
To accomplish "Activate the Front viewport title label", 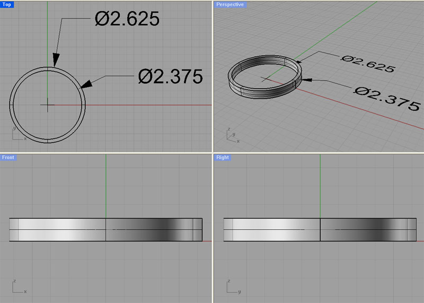I will click(x=8, y=158).
